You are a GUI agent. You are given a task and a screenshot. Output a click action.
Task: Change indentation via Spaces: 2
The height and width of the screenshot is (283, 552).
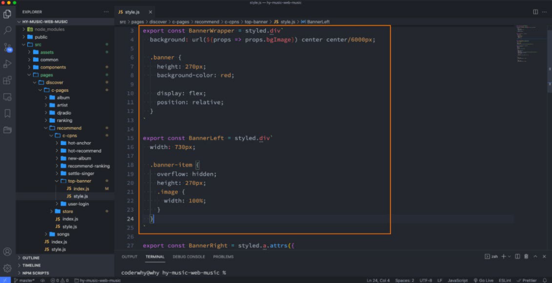click(405, 280)
